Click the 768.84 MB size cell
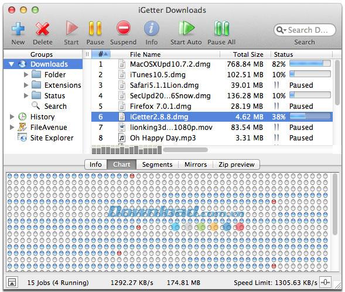 [x=245, y=64]
